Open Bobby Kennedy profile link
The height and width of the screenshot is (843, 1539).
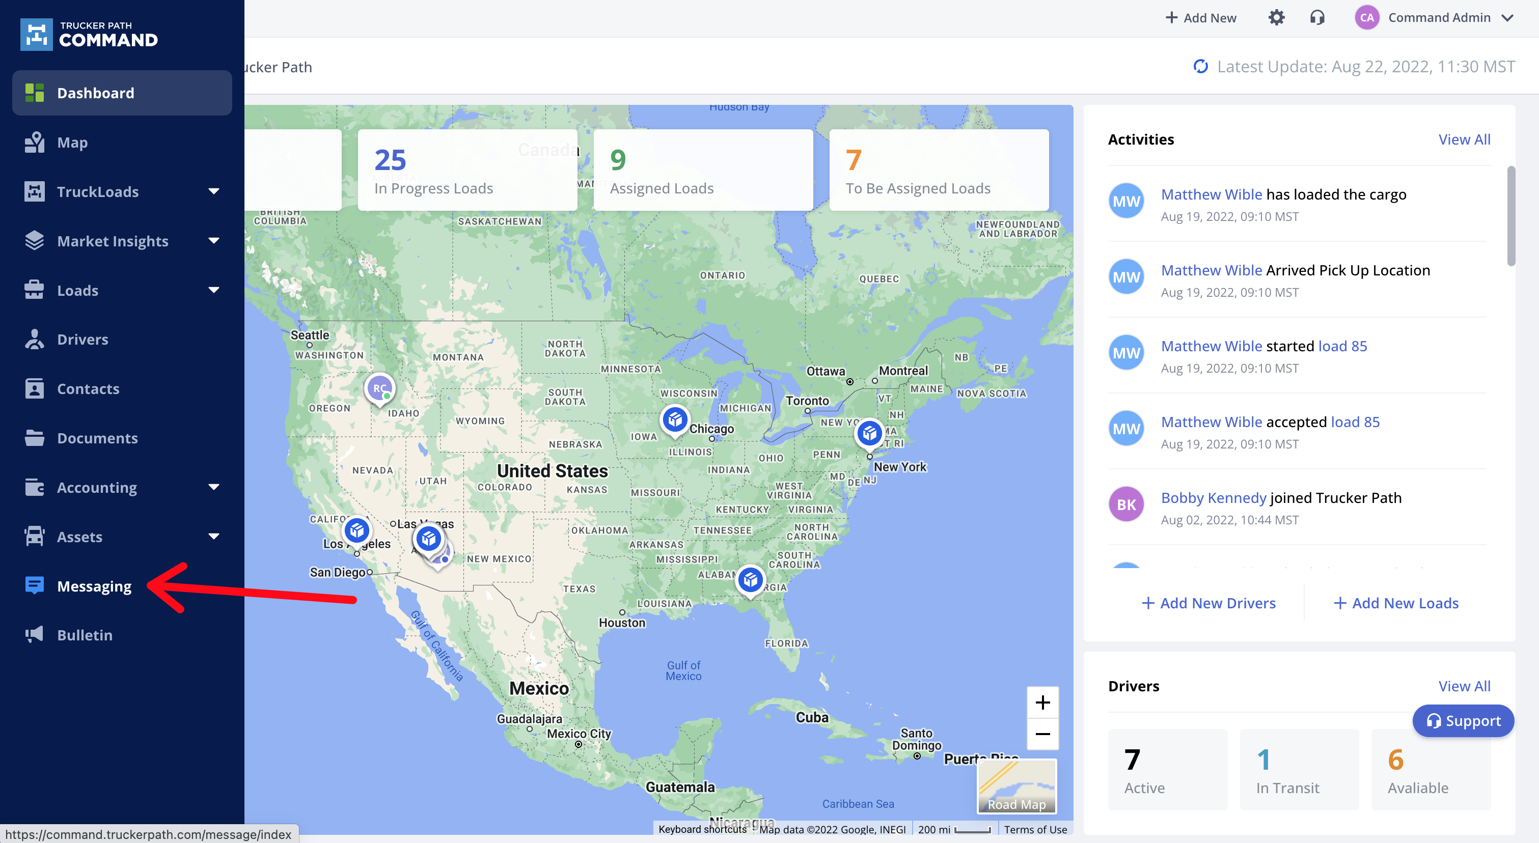(x=1214, y=498)
